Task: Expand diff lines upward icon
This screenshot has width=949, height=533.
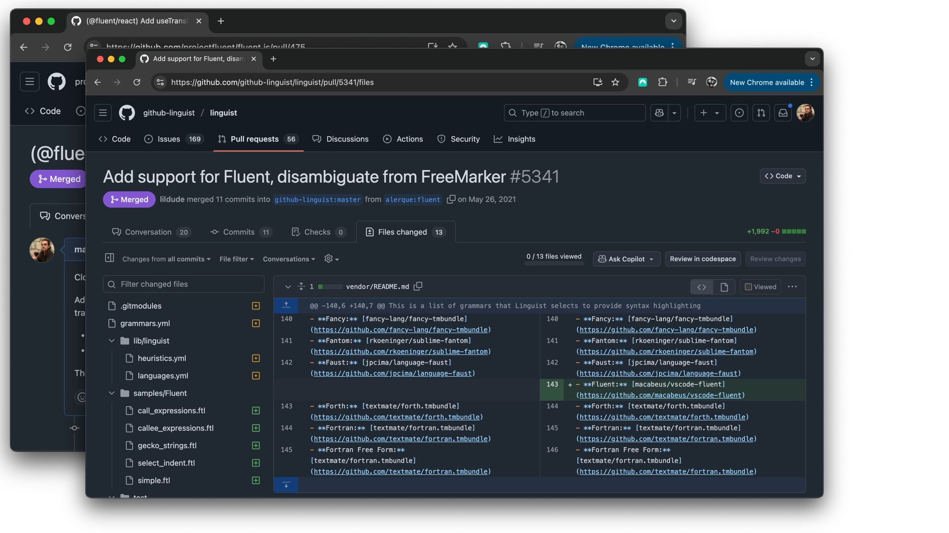Action: coord(286,305)
